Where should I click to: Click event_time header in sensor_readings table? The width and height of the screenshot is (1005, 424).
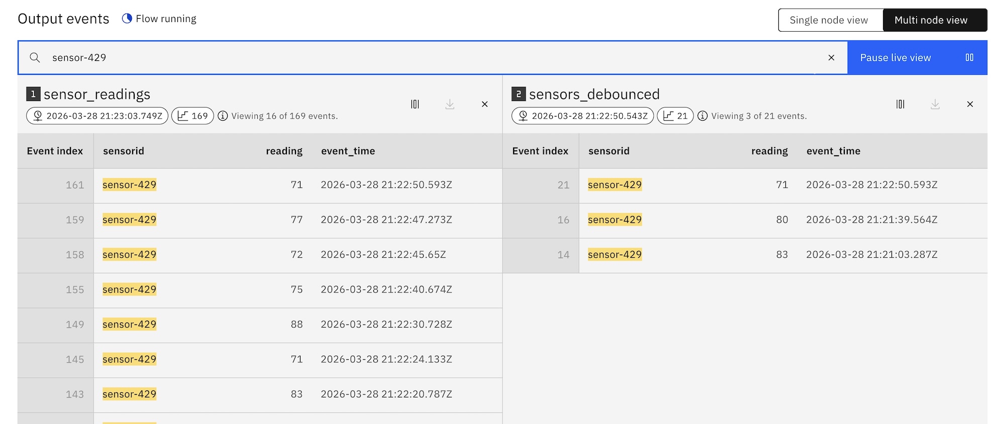click(x=348, y=151)
